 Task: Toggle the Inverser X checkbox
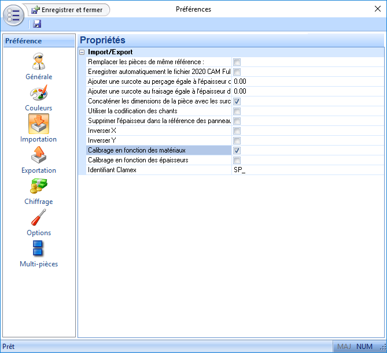pyautogui.click(x=237, y=131)
